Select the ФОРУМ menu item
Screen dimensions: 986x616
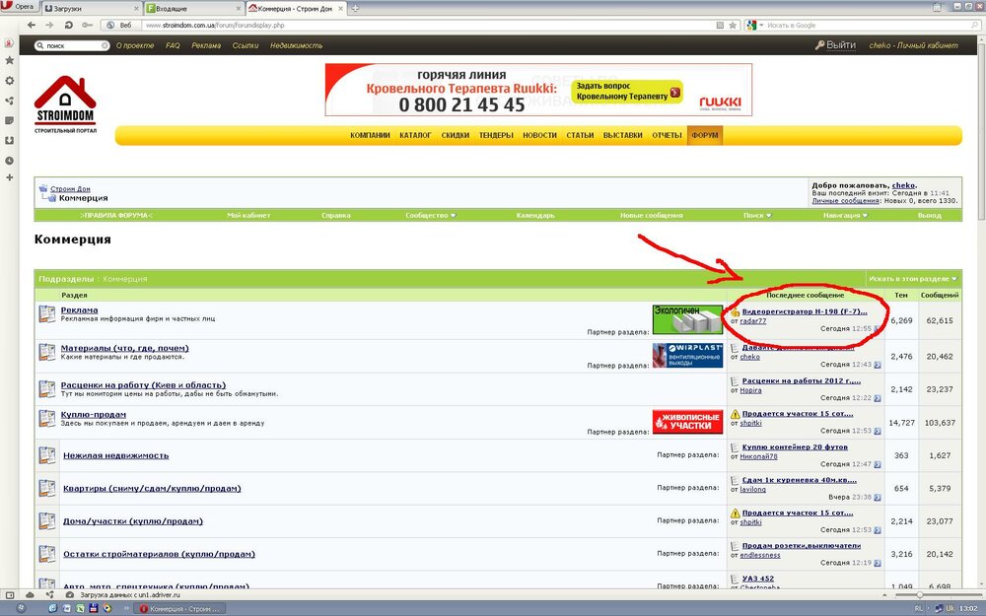705,135
